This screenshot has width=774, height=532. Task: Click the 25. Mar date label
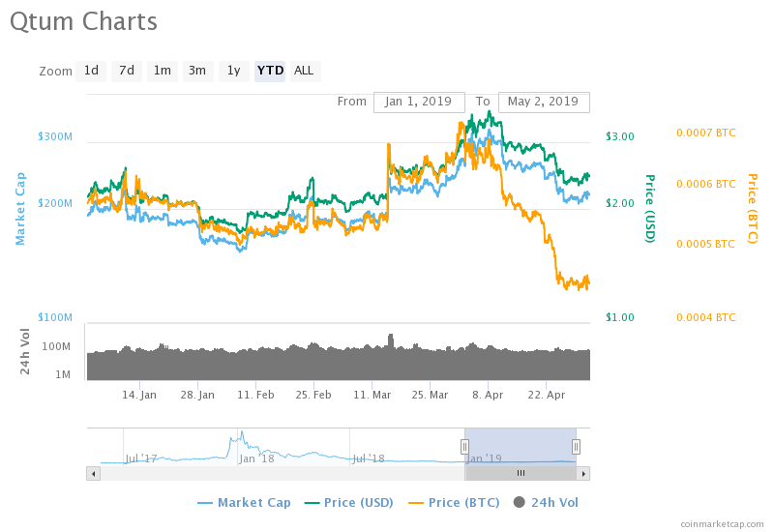[430, 395]
